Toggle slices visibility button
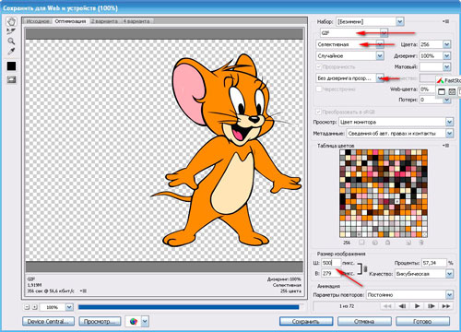 click(x=11, y=79)
